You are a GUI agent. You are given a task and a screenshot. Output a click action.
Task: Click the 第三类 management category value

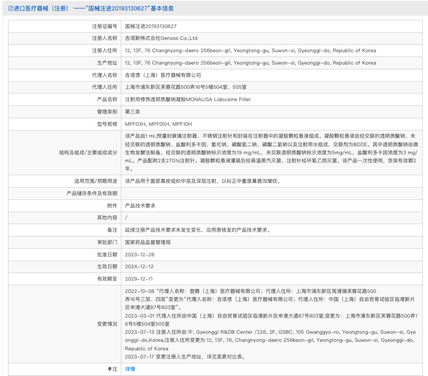132,112
